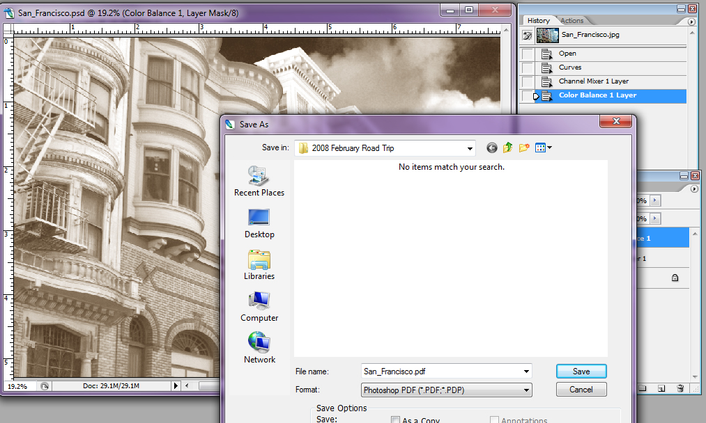Set history brush source on Open state

pyautogui.click(x=528, y=54)
